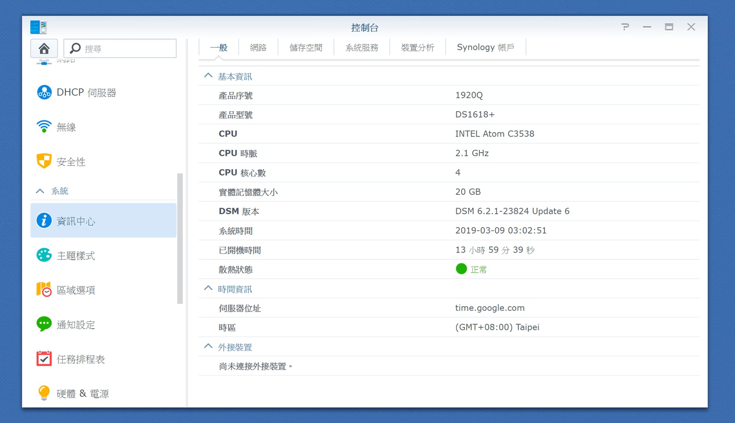Switch to the 系統服務 tab
Image resolution: width=735 pixels, height=423 pixels.
coord(362,47)
